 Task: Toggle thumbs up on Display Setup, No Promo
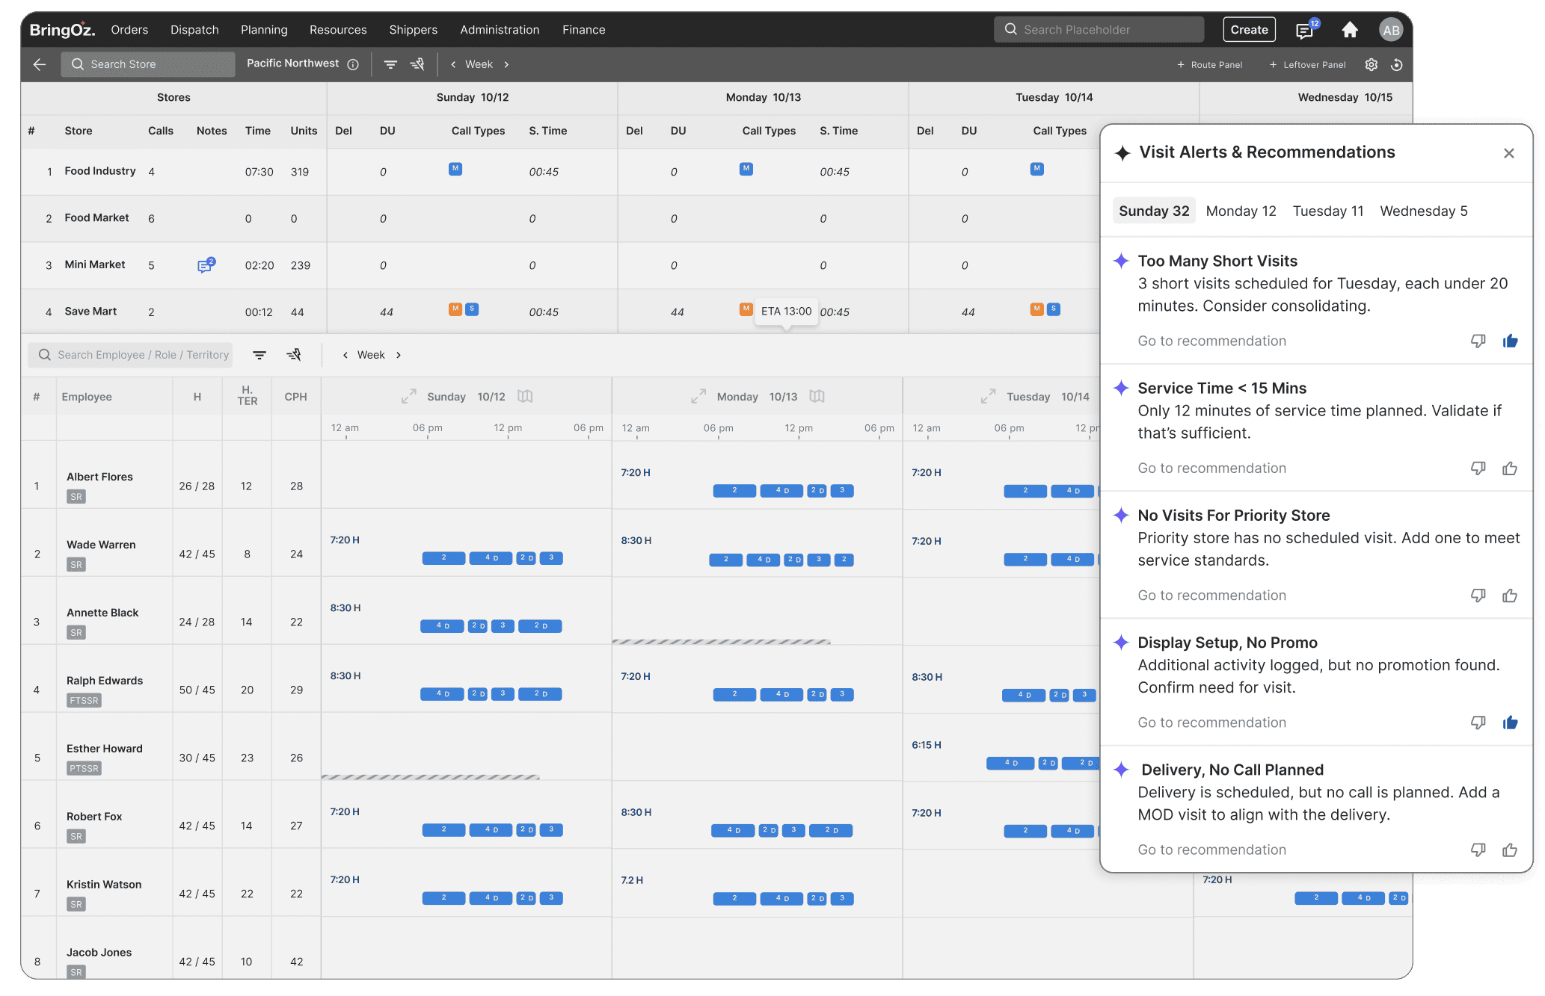(1510, 723)
